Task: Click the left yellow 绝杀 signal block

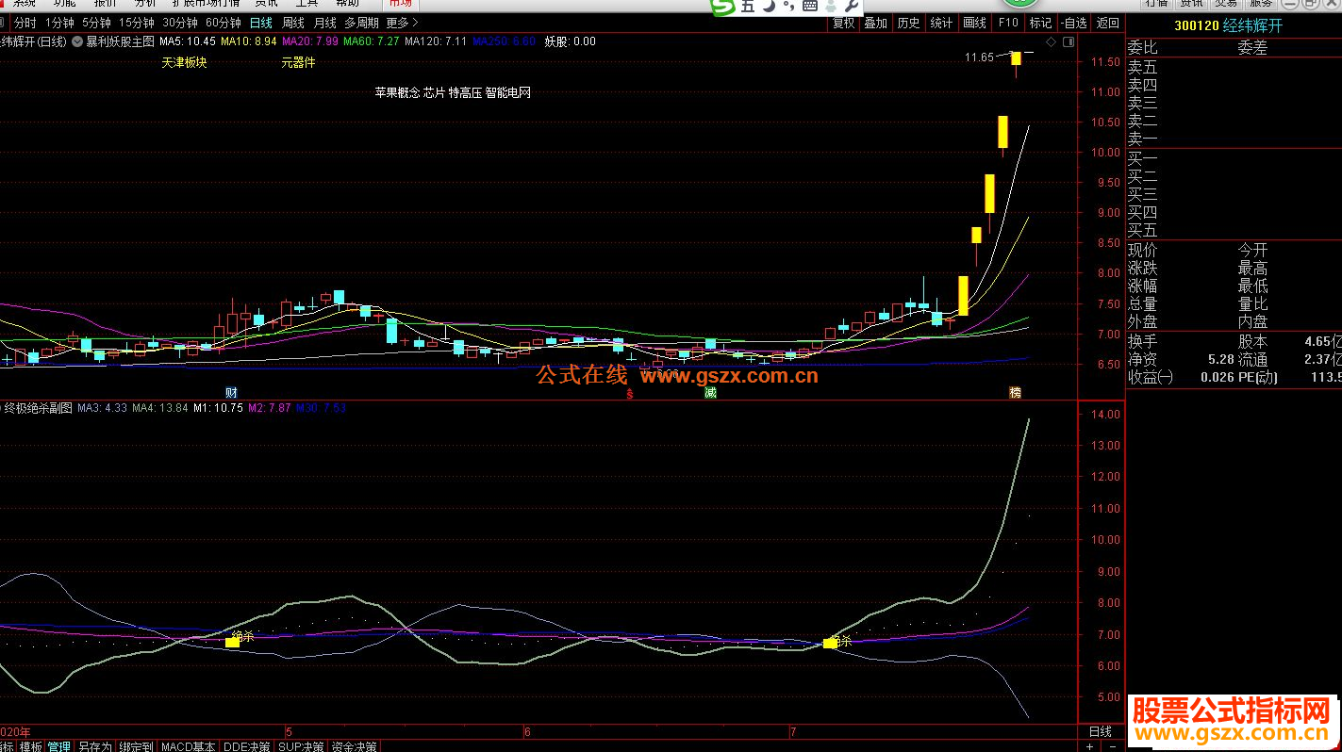Action: click(x=232, y=642)
